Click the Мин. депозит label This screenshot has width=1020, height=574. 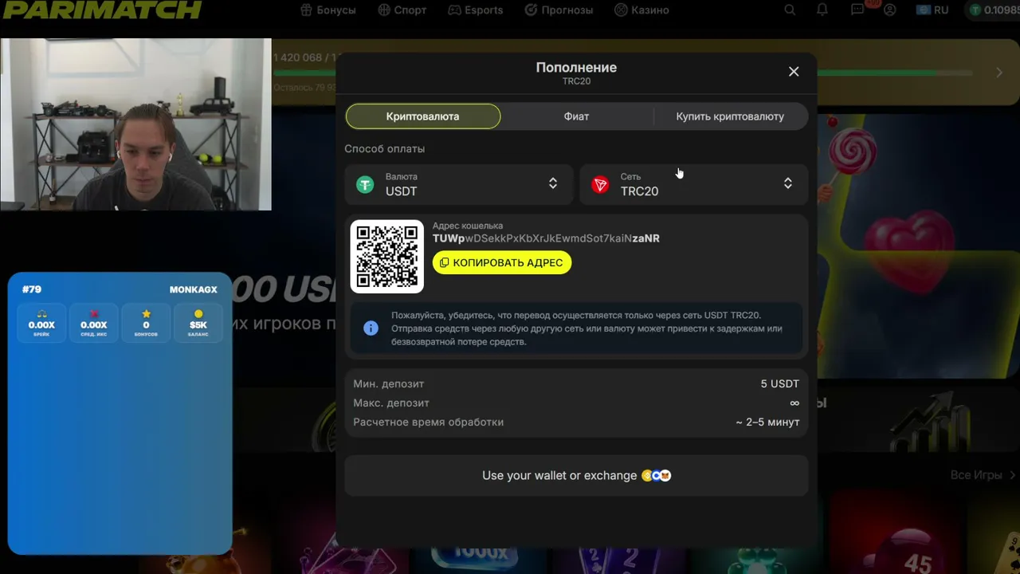click(x=389, y=384)
